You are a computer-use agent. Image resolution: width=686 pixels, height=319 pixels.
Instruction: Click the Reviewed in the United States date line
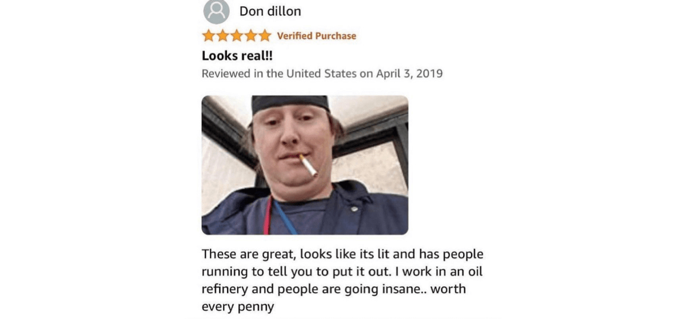click(322, 74)
